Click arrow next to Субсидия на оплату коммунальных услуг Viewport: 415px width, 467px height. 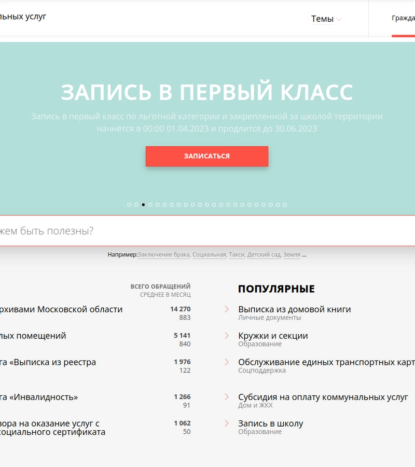(x=227, y=397)
